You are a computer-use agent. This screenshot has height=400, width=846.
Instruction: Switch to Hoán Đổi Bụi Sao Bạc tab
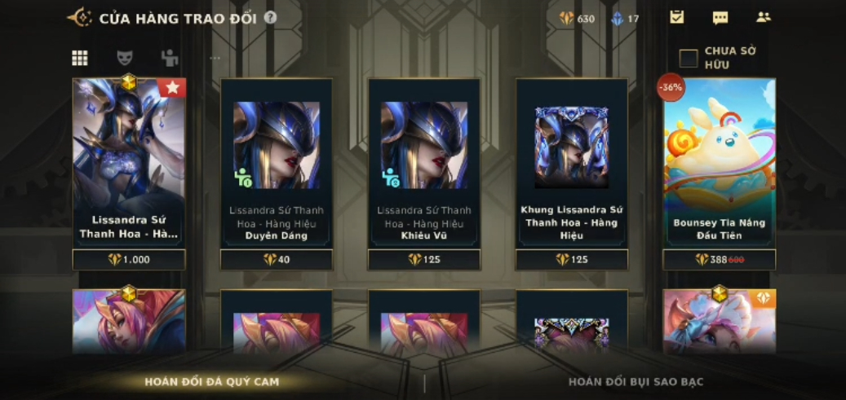(x=636, y=382)
